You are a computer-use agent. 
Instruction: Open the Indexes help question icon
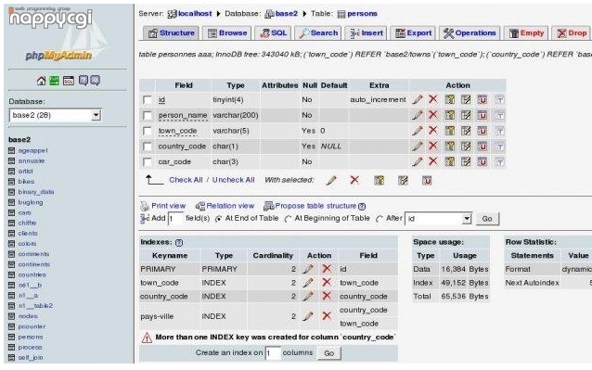pos(179,243)
